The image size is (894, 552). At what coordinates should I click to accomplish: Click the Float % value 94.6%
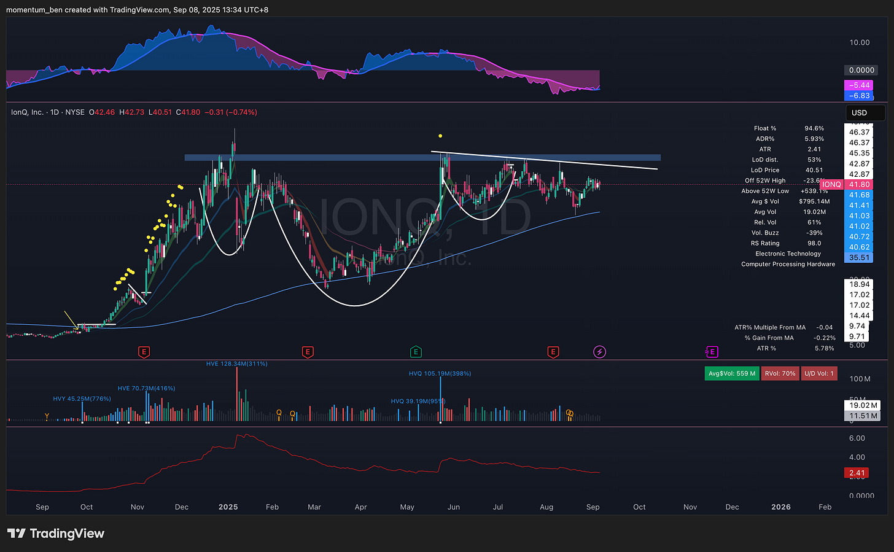tap(814, 128)
